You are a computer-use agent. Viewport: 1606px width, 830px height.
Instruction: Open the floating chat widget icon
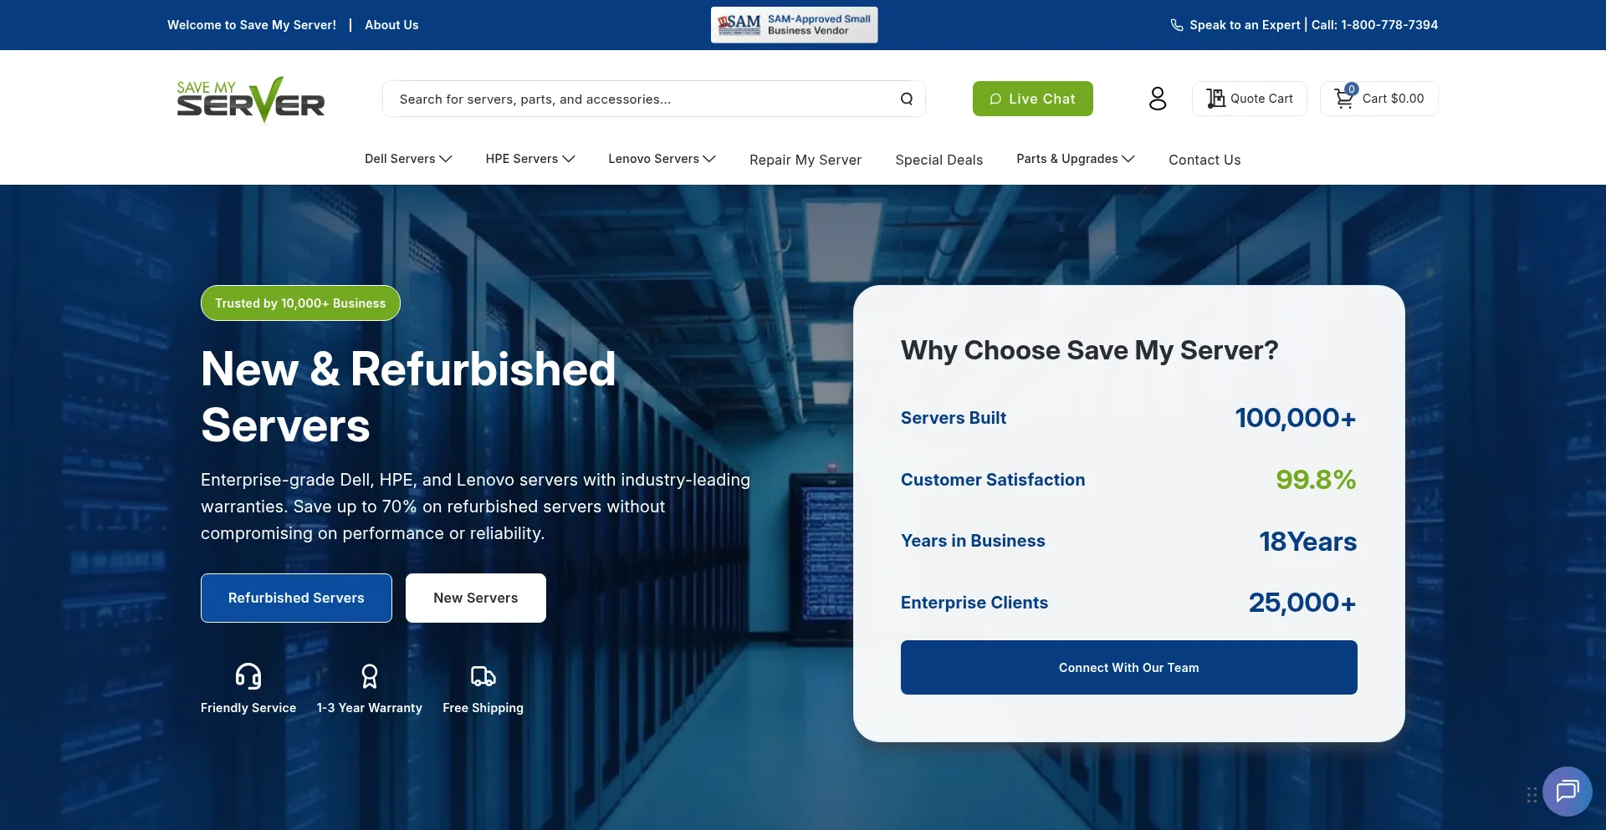(1568, 791)
